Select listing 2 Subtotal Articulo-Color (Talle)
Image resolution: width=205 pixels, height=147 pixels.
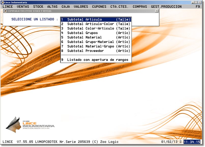click(x=96, y=24)
